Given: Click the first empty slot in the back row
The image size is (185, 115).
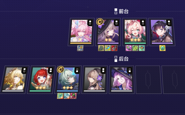Looking at the screenshot, I should [148, 80].
